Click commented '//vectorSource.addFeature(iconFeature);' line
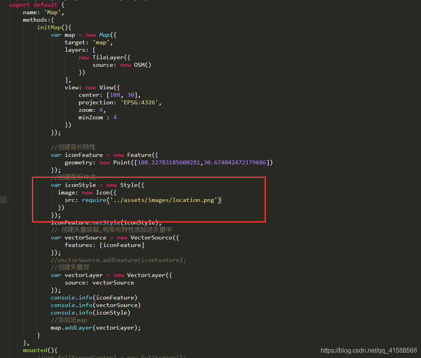This screenshot has height=358, width=421. click(x=118, y=260)
